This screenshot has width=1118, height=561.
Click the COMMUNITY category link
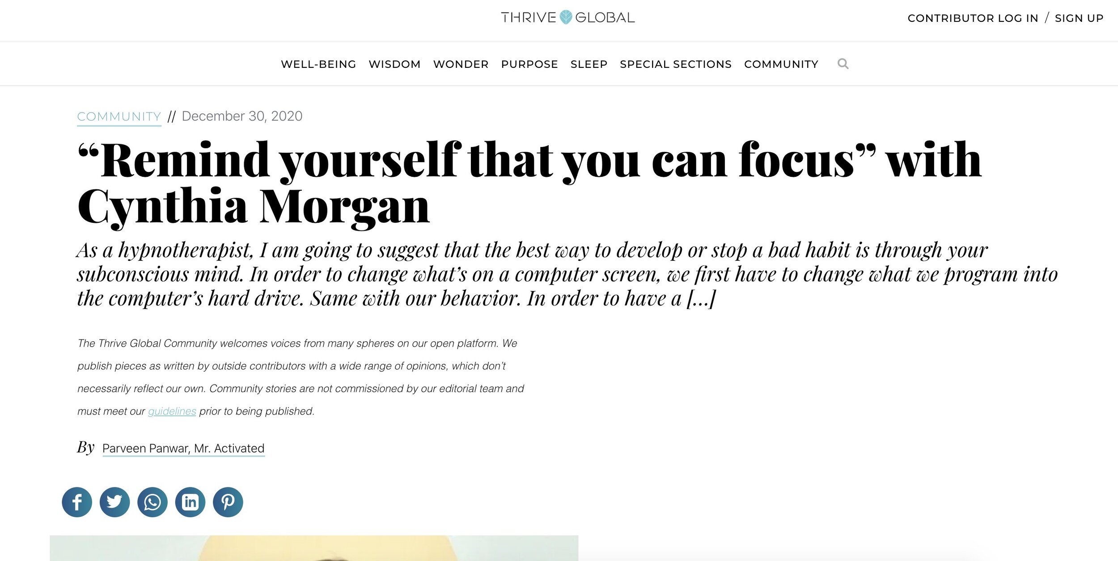pos(119,116)
